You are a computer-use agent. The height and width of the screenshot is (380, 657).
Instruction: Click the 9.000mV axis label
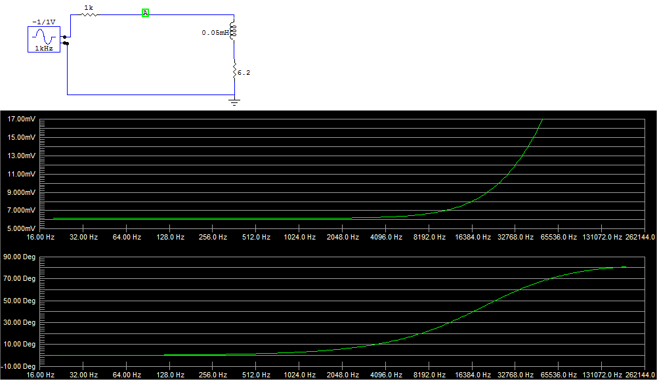point(22,192)
